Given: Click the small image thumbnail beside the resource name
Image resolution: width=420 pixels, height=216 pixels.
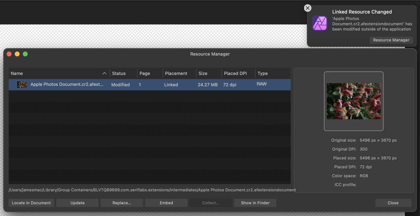Looking at the screenshot, I should click(x=22, y=84).
